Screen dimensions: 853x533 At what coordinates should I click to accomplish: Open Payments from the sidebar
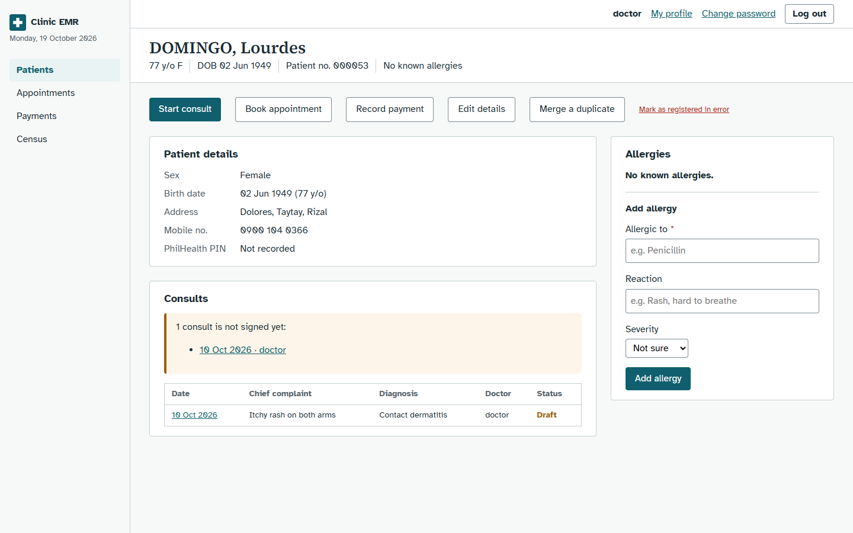click(65, 116)
